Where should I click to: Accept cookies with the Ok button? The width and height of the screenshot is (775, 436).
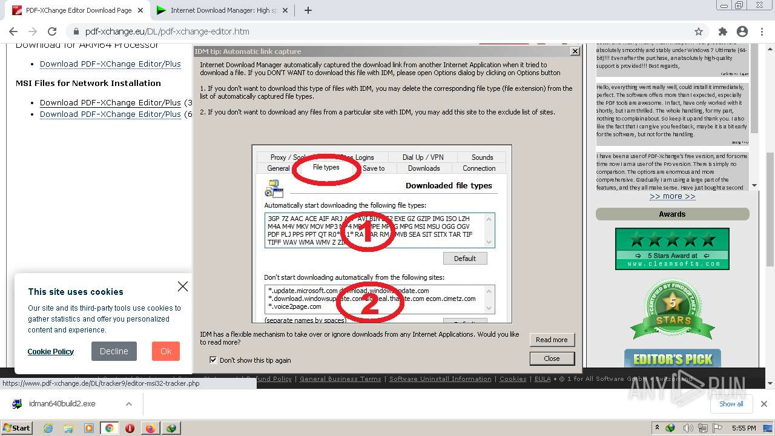(x=166, y=351)
